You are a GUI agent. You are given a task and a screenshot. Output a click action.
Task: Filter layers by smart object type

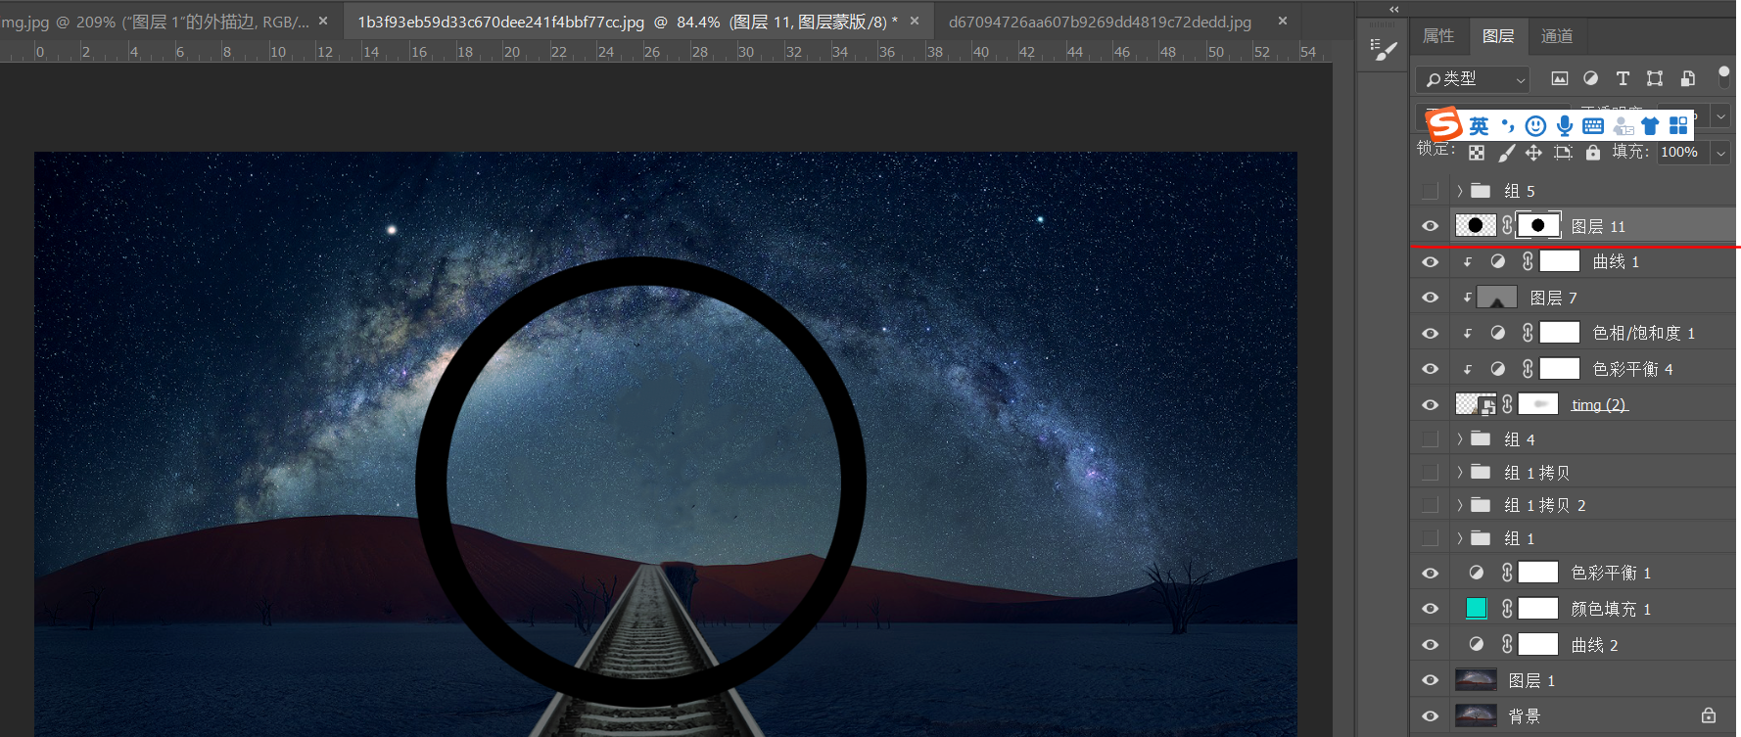1687,78
